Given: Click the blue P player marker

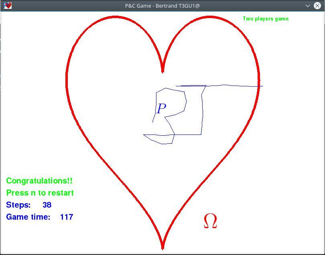Looking at the screenshot, I should coord(161,108).
